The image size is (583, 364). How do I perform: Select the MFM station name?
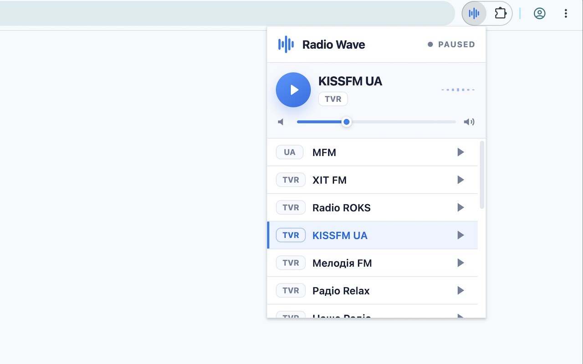pyautogui.click(x=324, y=152)
